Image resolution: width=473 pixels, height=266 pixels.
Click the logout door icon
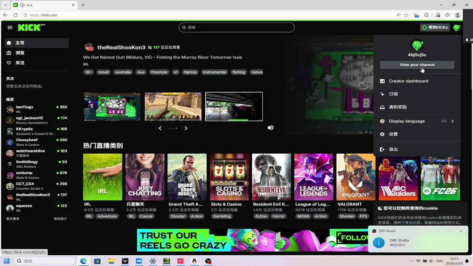[382, 149]
